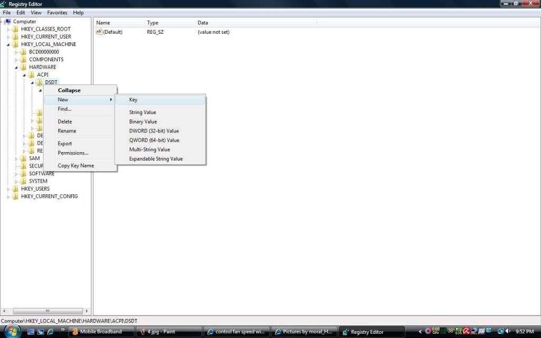Expand quick launch overflow chevron
This screenshot has height=338, width=541.
coord(62,330)
